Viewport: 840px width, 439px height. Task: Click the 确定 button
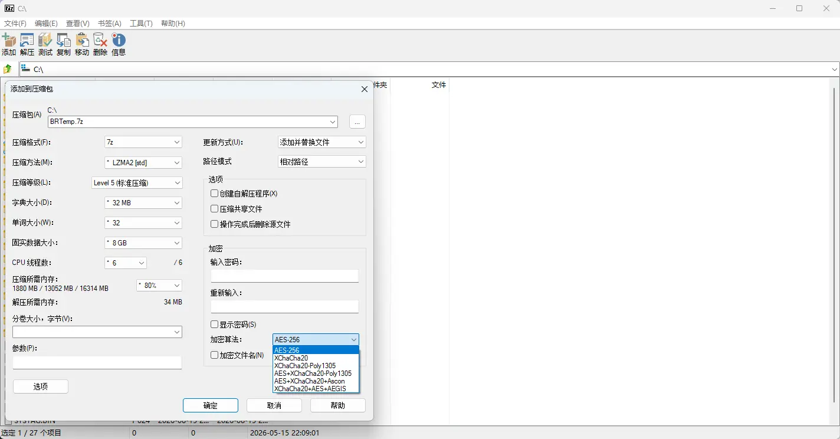tap(211, 405)
